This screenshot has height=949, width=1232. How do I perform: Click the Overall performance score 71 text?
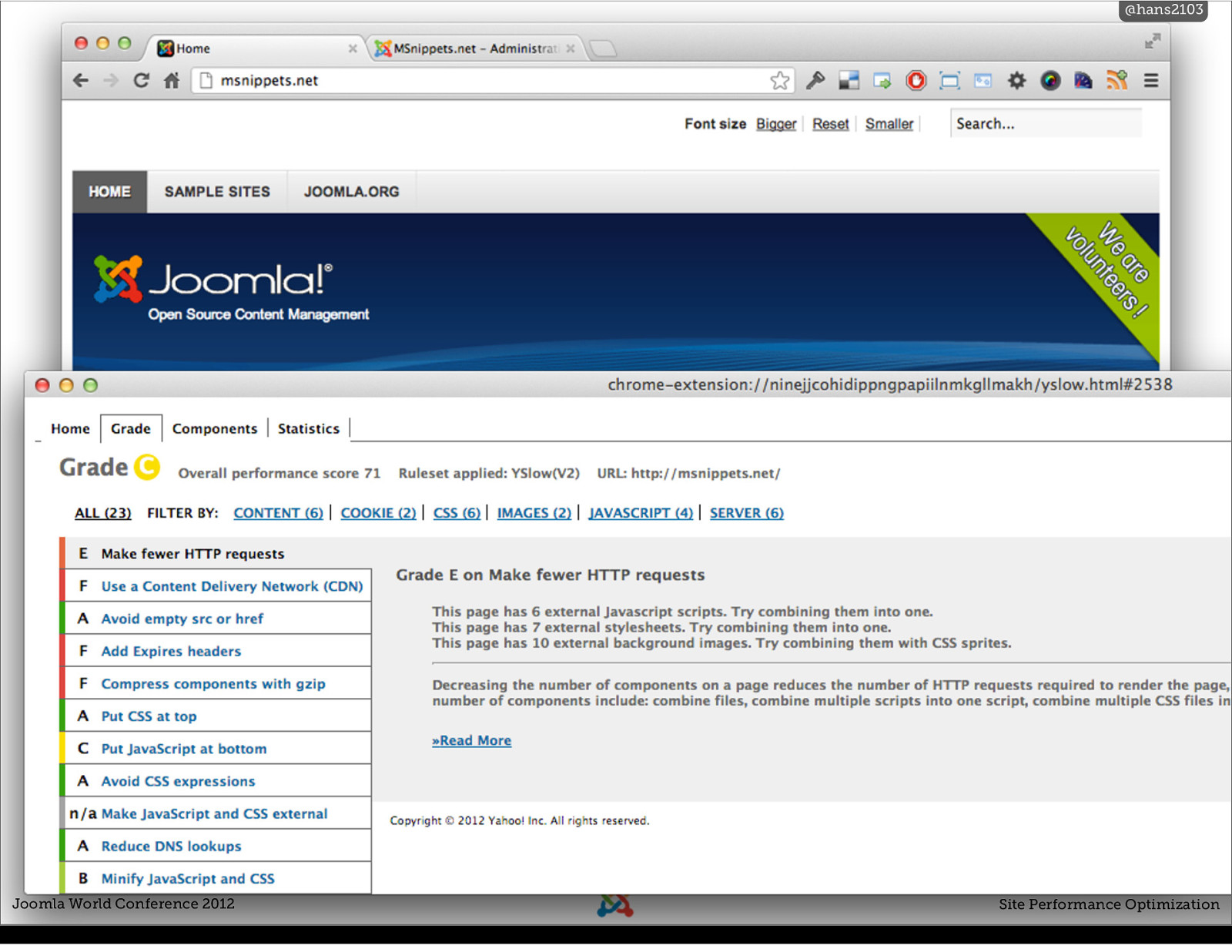[x=280, y=474]
